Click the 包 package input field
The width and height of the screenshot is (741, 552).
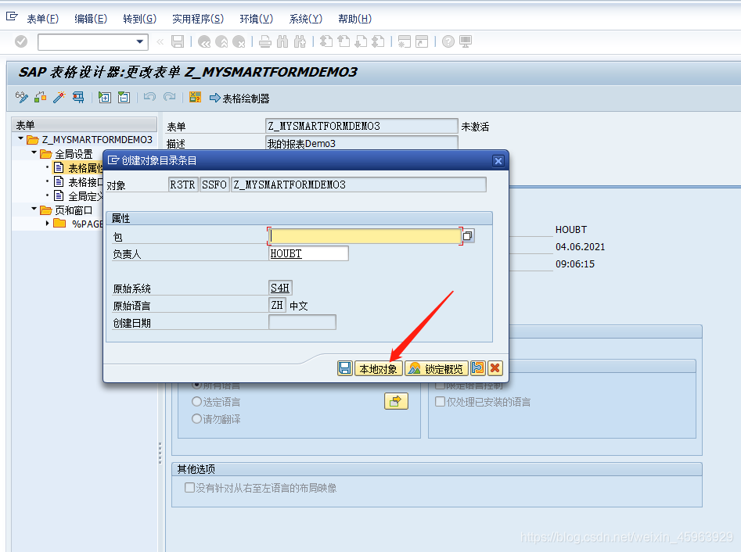[x=365, y=236]
